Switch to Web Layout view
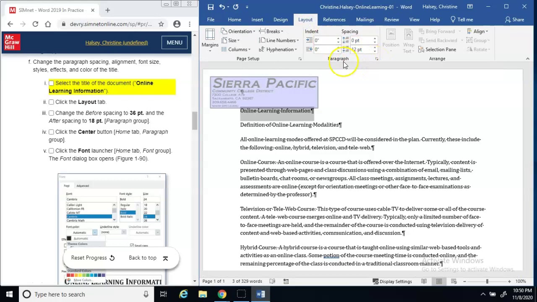This screenshot has height=302, width=537. tap(454, 281)
